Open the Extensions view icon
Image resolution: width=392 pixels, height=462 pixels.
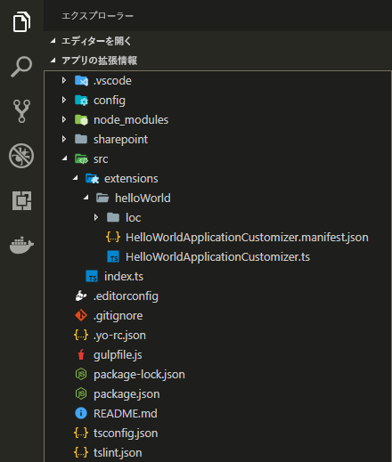tap(21, 200)
